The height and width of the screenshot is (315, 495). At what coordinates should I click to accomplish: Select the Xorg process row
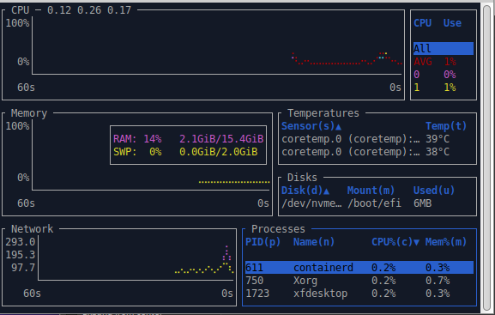(359, 281)
